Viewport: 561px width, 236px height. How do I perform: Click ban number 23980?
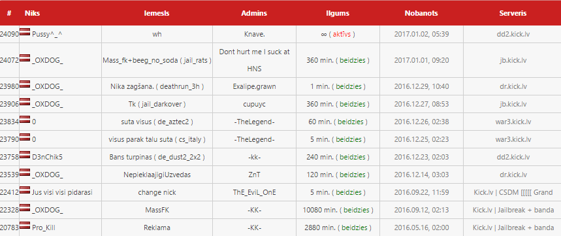pos(9,86)
